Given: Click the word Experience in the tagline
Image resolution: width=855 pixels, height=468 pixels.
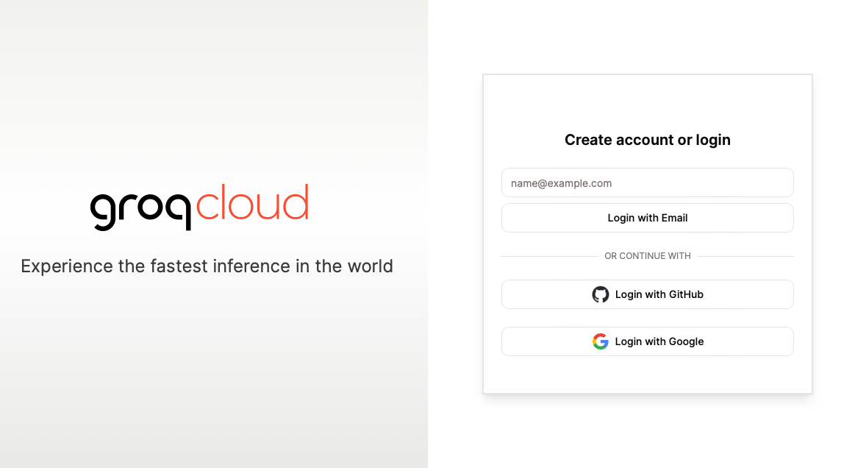Looking at the screenshot, I should (x=66, y=266).
